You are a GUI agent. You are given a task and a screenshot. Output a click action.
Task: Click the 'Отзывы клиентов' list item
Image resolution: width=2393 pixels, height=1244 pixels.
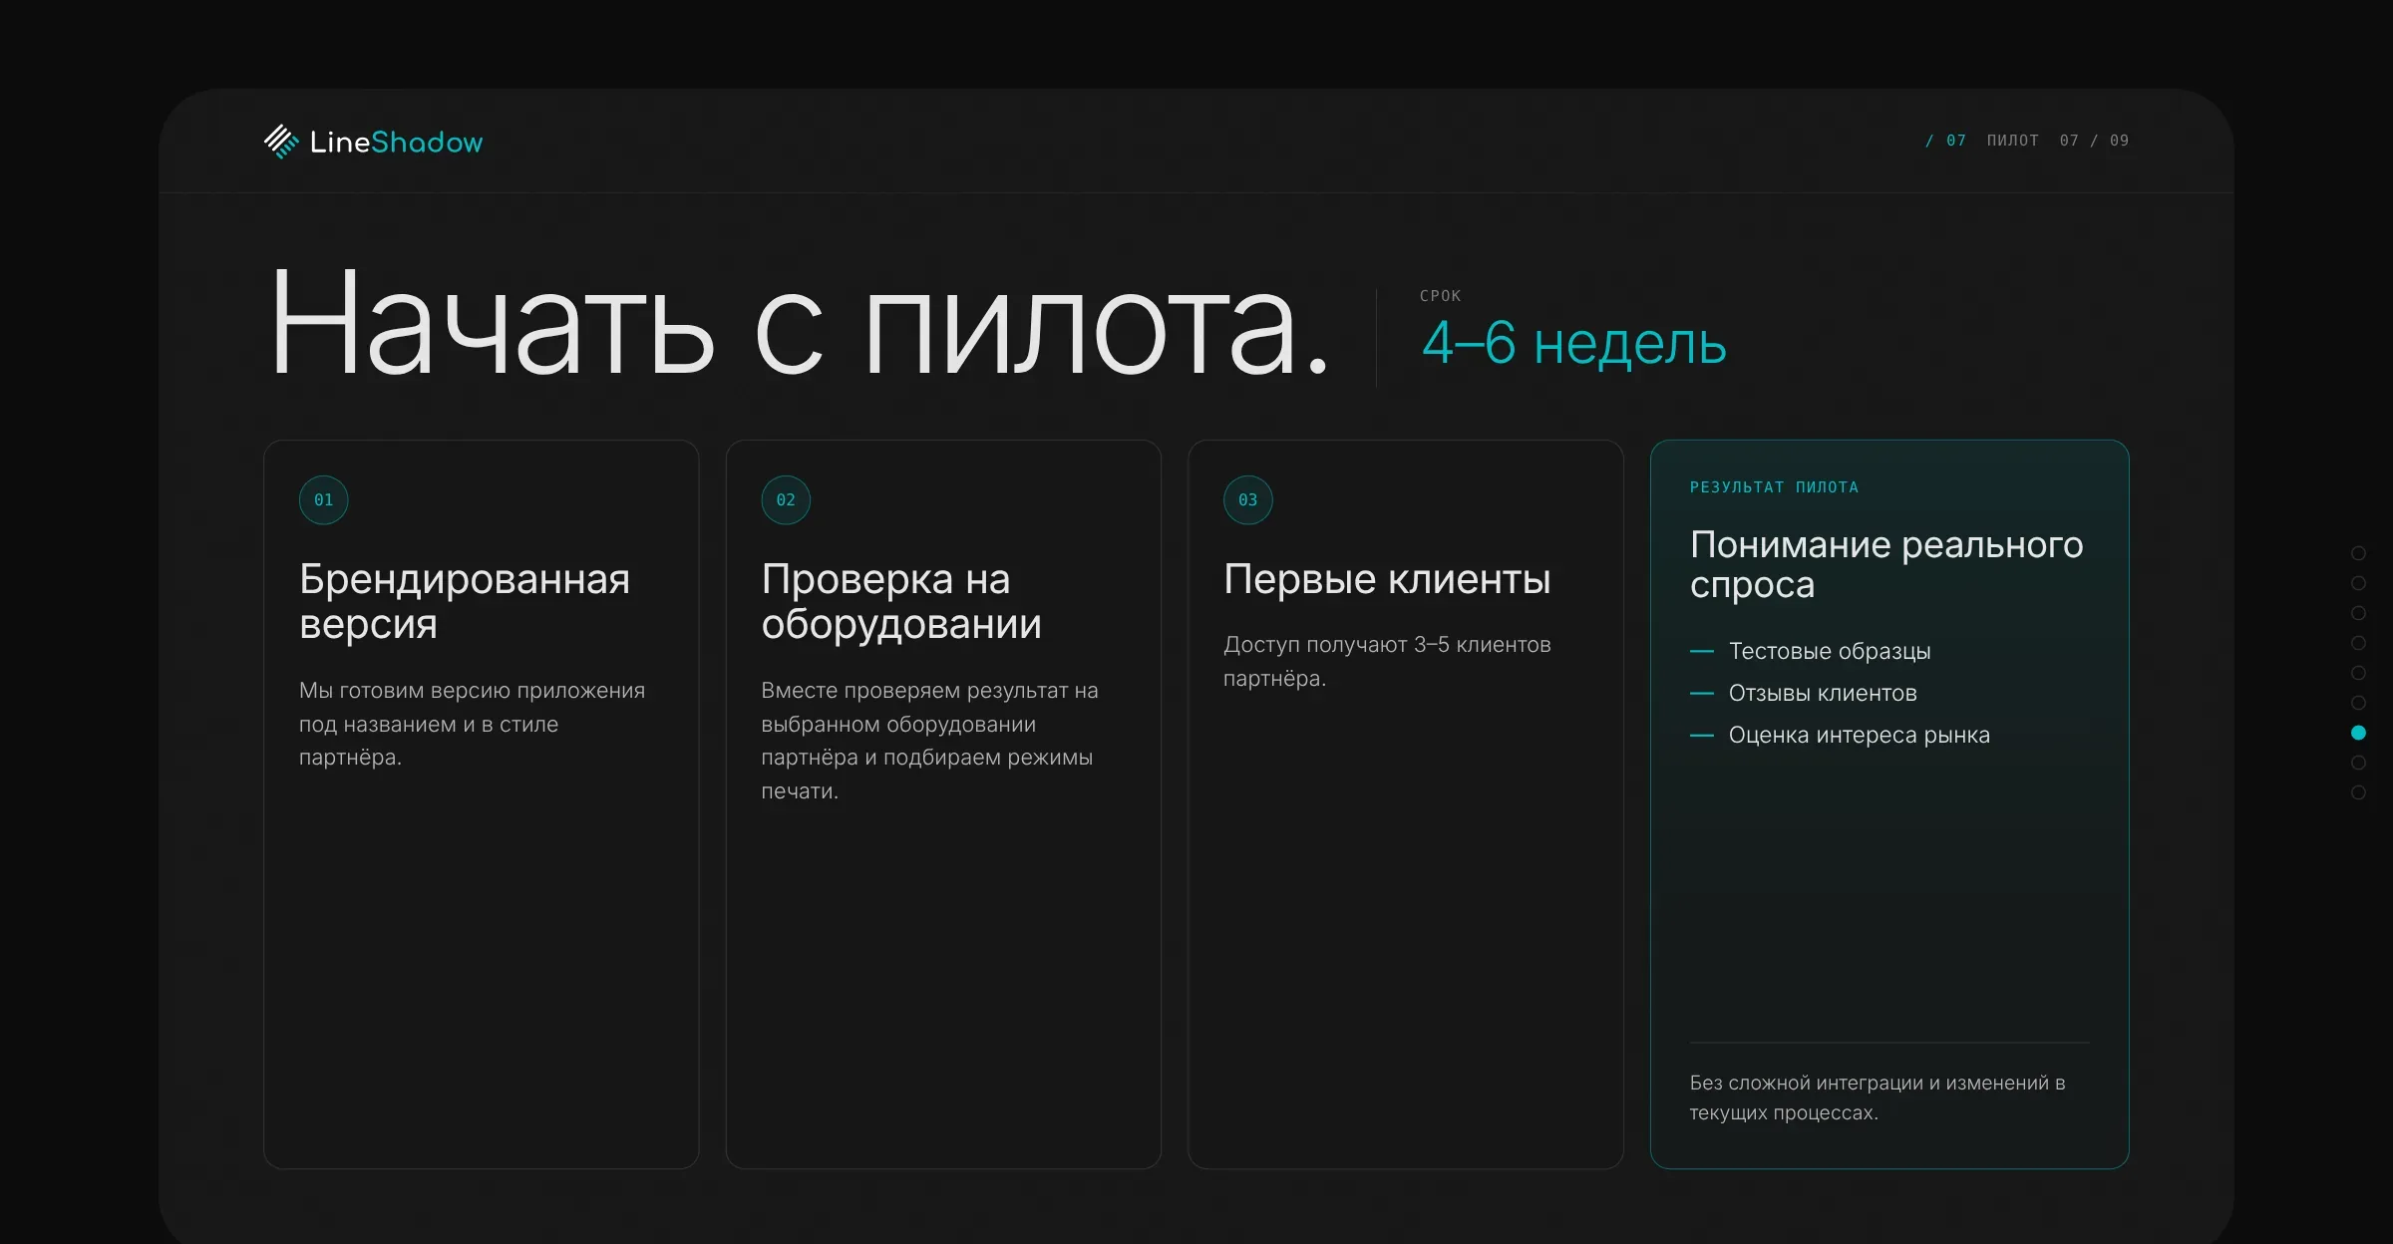click(x=1823, y=693)
